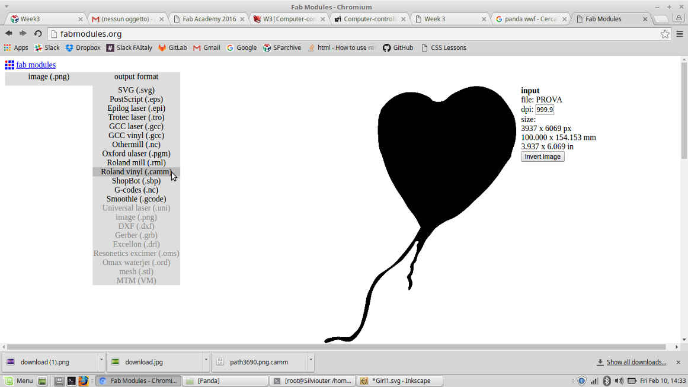This screenshot has height=387, width=688.
Task: Switch to the Week3 tab
Action: click(46, 19)
